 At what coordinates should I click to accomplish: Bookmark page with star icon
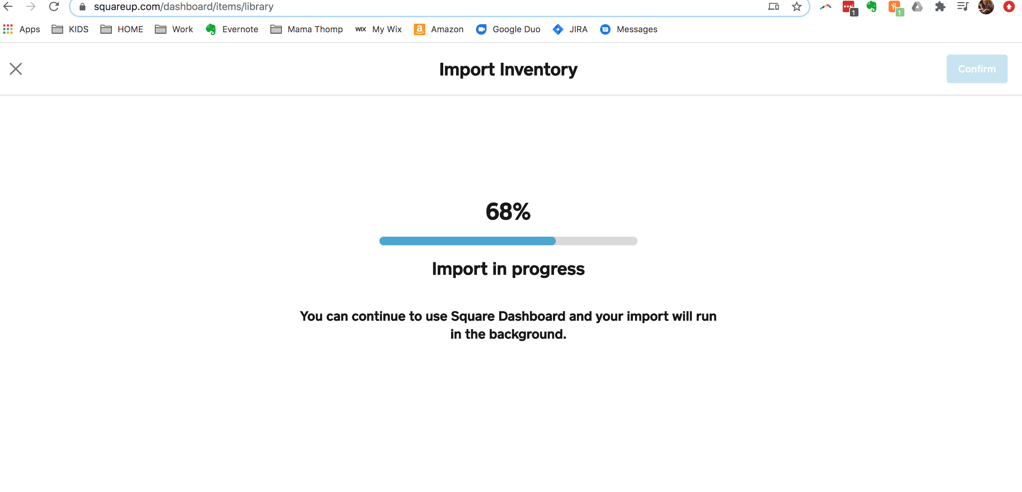tap(796, 6)
